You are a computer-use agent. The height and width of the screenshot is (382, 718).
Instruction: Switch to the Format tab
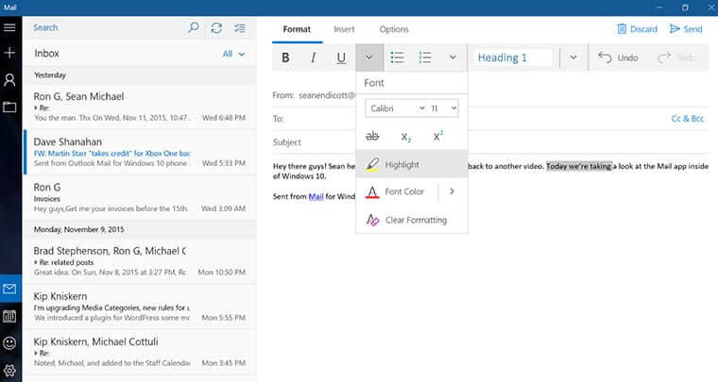[297, 29]
